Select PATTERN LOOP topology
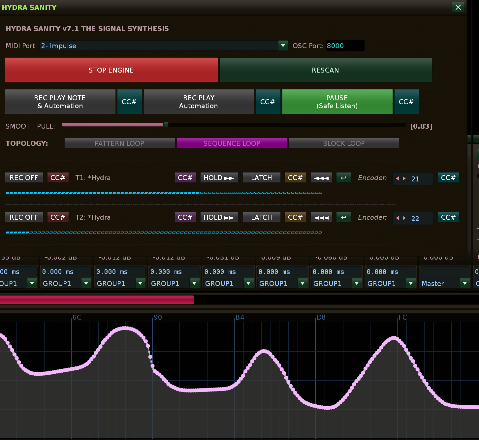This screenshot has width=479, height=440. (x=119, y=143)
